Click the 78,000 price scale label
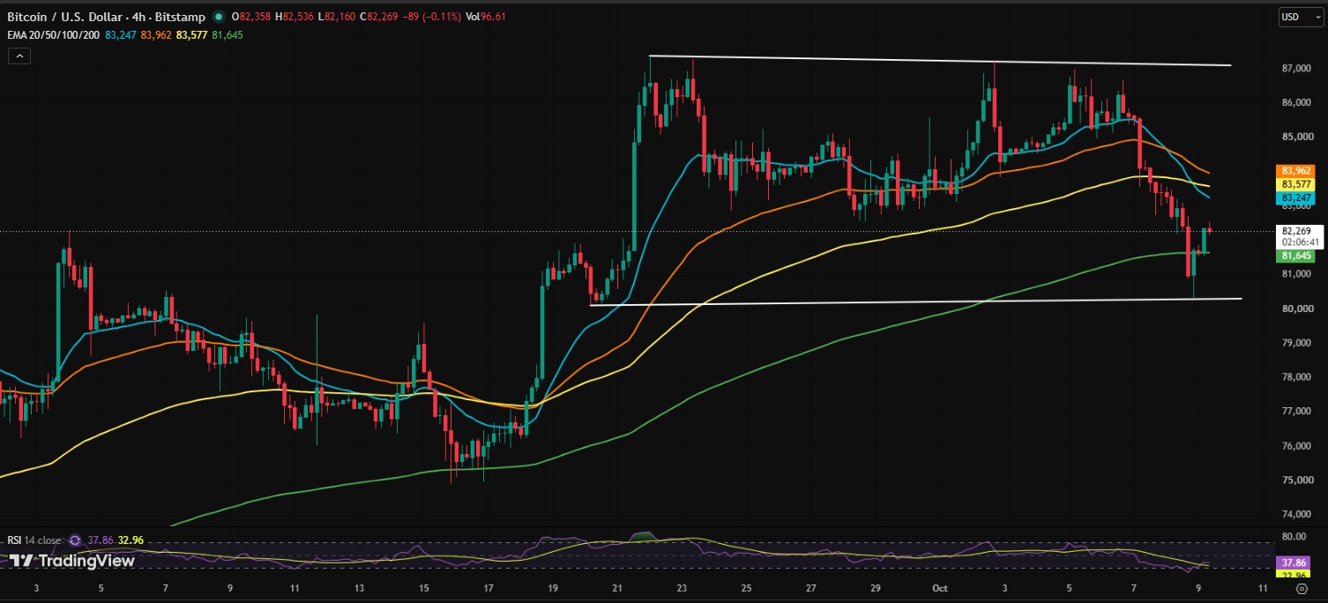This screenshot has width=1328, height=603. click(x=1298, y=377)
